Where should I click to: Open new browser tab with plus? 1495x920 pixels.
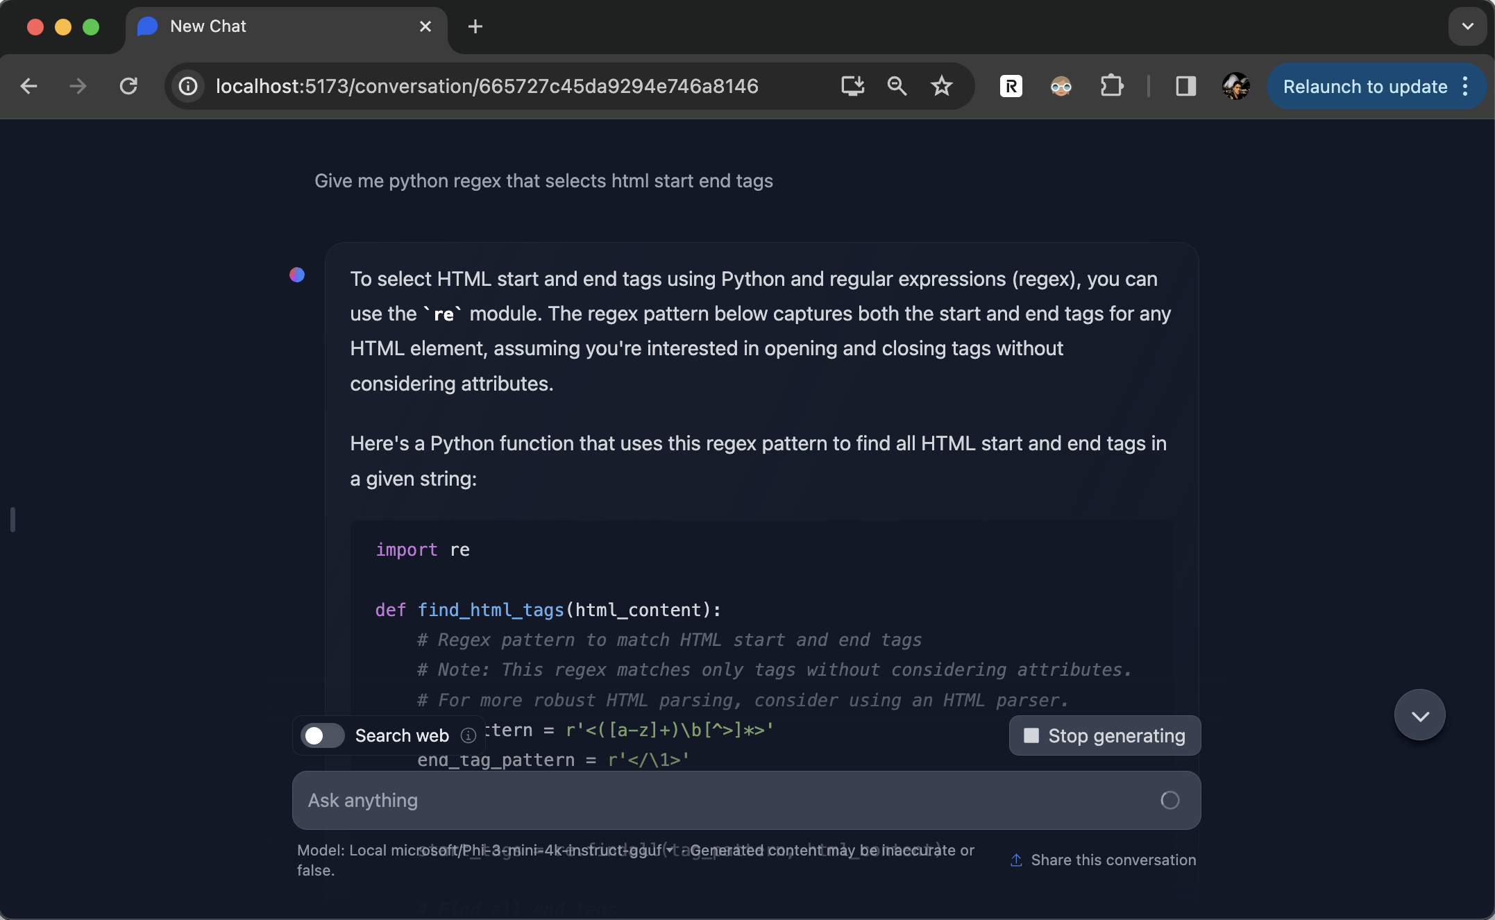pyautogui.click(x=474, y=26)
